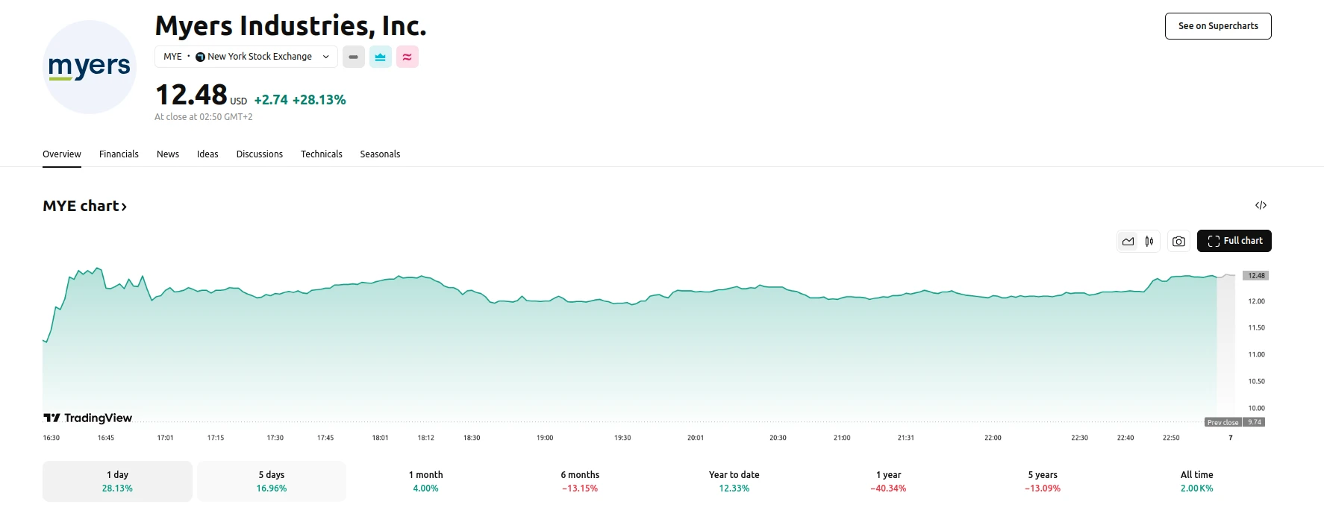Open the snapshot camera tool
This screenshot has height=528, width=1324.
point(1178,241)
